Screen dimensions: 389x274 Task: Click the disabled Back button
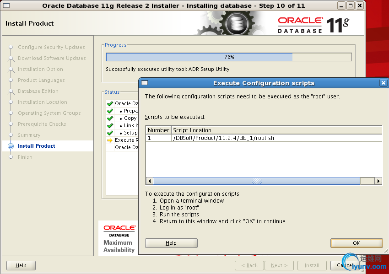click(249, 265)
